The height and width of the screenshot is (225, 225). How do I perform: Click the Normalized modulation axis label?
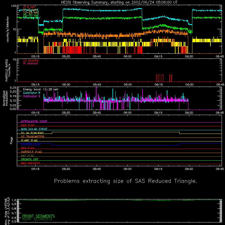[x=5, y=98]
